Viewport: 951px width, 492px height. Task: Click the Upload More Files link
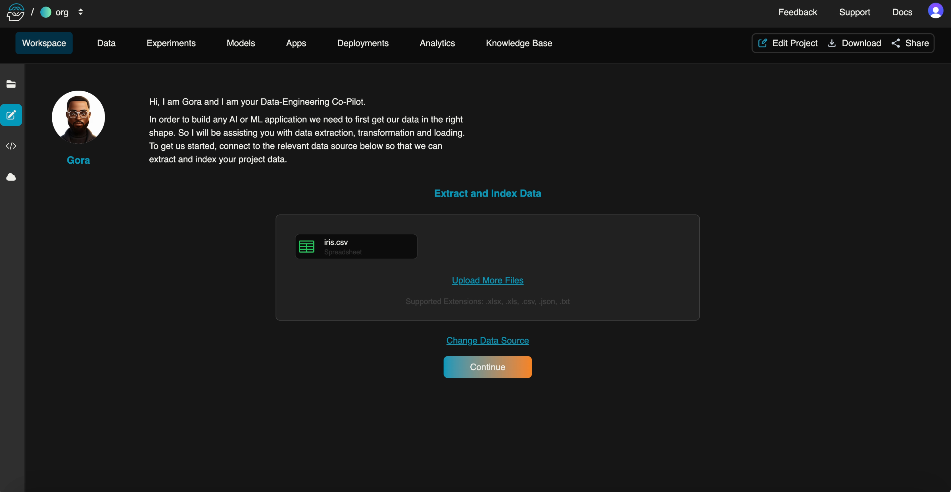coord(487,280)
